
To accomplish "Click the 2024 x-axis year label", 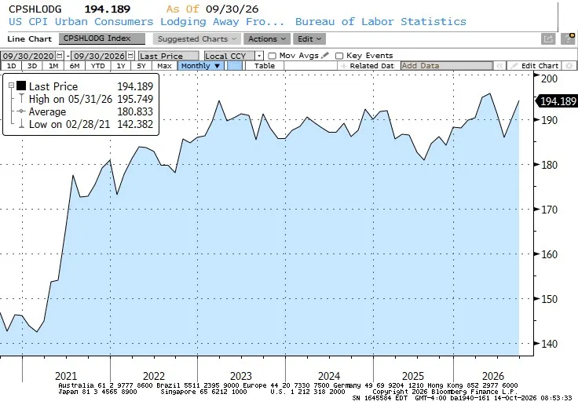I will (329, 376).
